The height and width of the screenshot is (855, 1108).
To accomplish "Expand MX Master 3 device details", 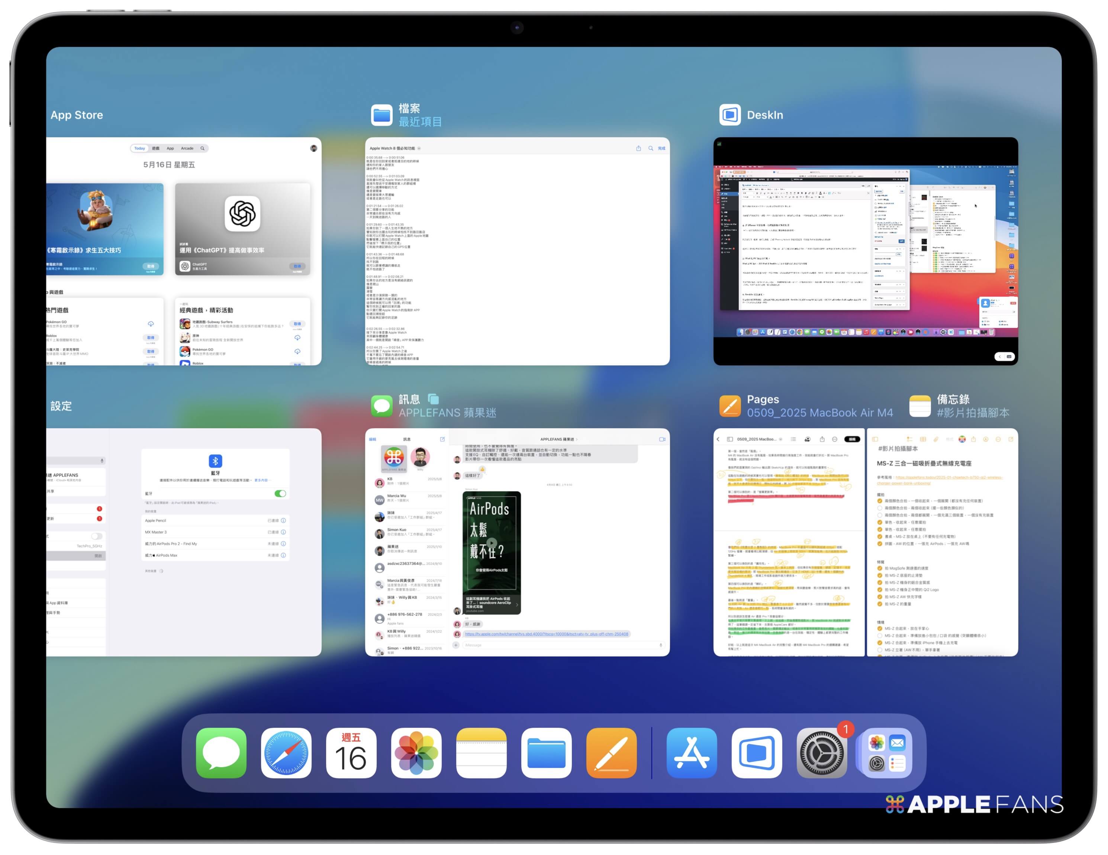I will tap(284, 532).
